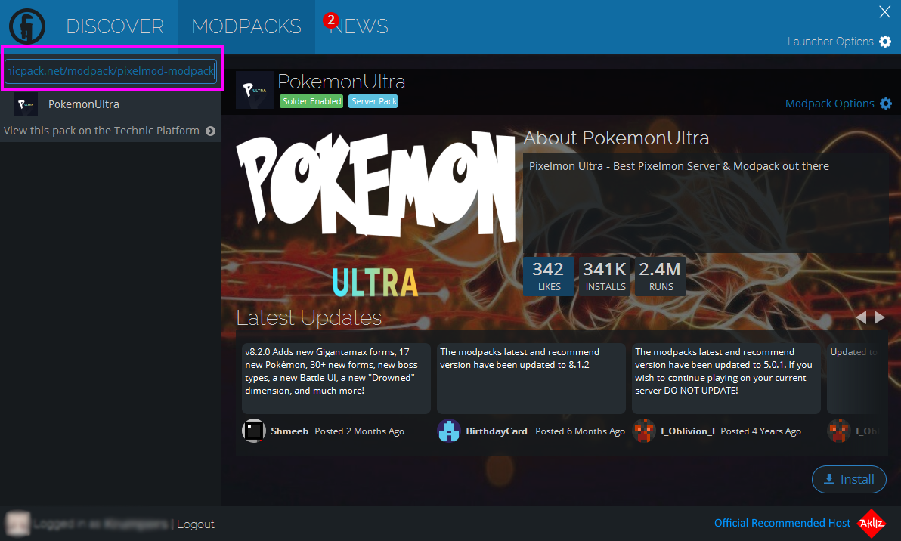Click the I_Oblivion_ author name next to 'Posted 4 Years Ago'
901x541 pixels.
coord(688,431)
